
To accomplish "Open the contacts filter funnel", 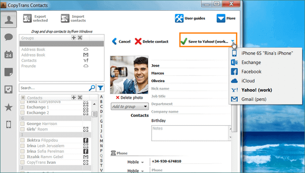I will [100, 88].
